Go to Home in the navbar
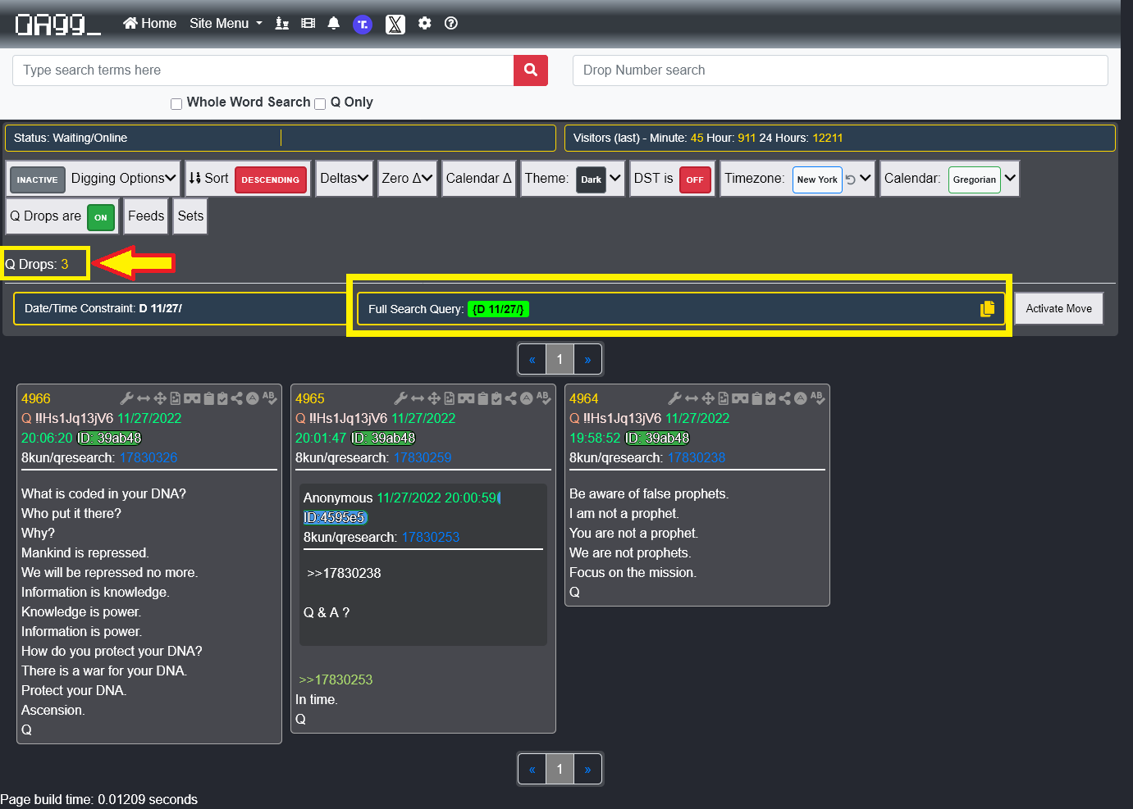 [150, 24]
